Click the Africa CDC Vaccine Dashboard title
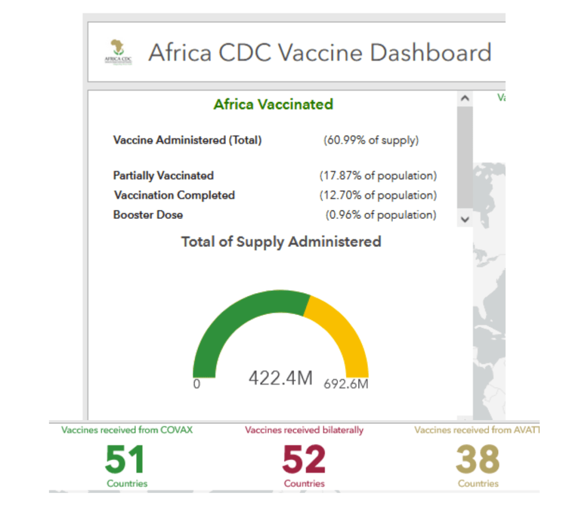The width and height of the screenshot is (563, 506). pyautogui.click(x=319, y=53)
